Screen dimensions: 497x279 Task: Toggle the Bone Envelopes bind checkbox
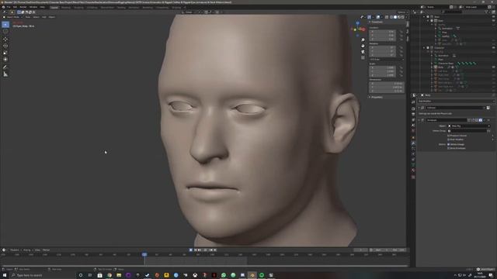pyautogui.click(x=449, y=148)
